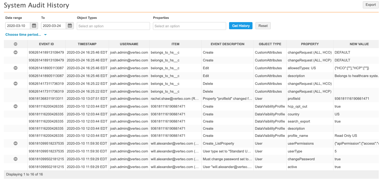Collapse event group 936181099518237535

[x=15, y=143]
